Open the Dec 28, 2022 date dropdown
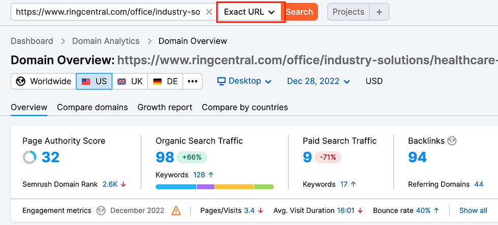Screen dimensions: 498x225 tap(318, 81)
